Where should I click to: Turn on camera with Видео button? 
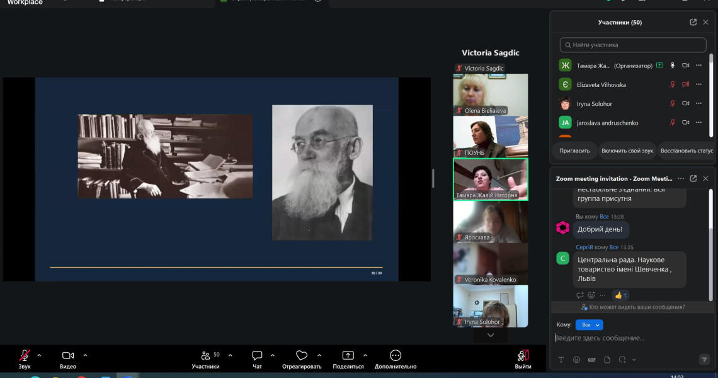(x=68, y=359)
